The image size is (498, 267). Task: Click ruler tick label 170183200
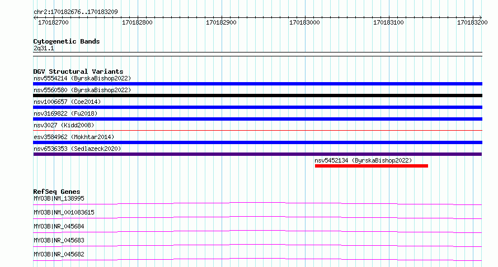tap(472, 22)
